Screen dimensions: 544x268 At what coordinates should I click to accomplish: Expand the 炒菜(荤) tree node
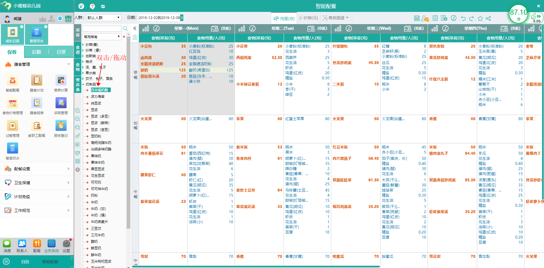(83, 44)
